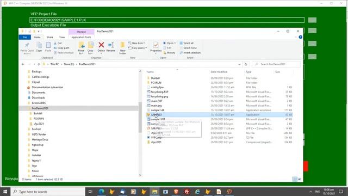Screen dimensions: 348x196
Task: Click the browse button beside VFP Project File
Action: [x=312, y=20]
